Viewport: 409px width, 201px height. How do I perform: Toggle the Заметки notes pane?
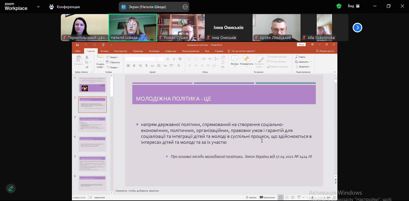(x=251, y=197)
